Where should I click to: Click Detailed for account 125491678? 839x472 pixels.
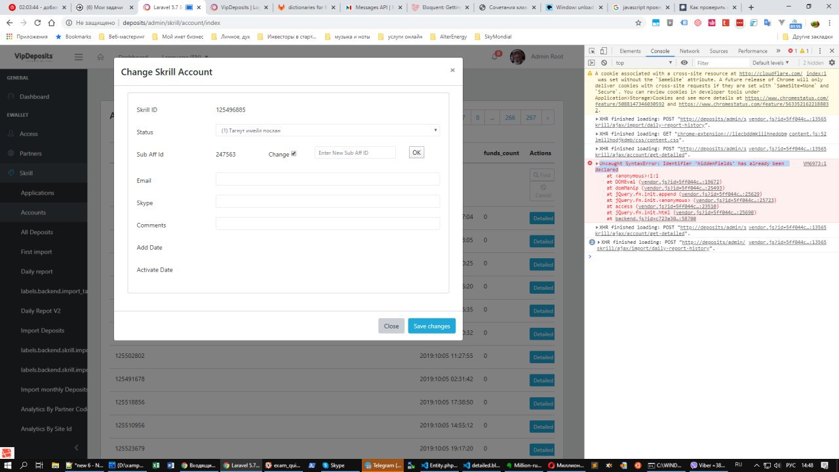coord(542,380)
